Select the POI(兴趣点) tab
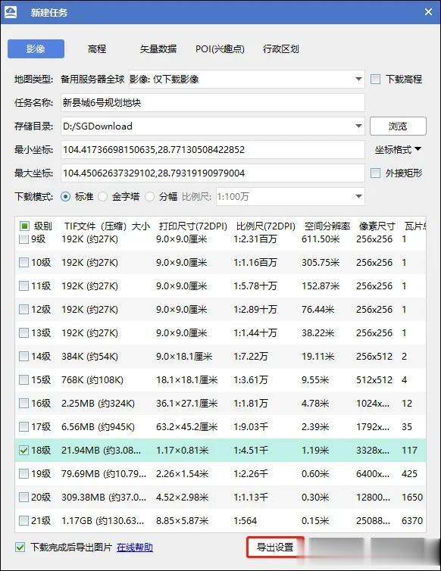This screenshot has height=571, width=441. tap(220, 48)
